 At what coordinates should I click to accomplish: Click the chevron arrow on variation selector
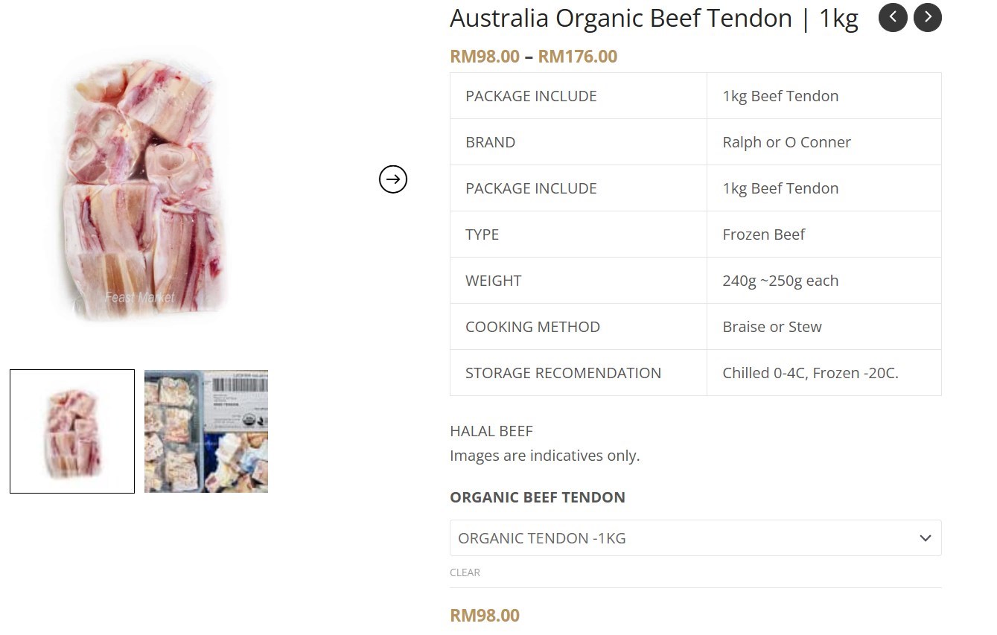pos(926,537)
